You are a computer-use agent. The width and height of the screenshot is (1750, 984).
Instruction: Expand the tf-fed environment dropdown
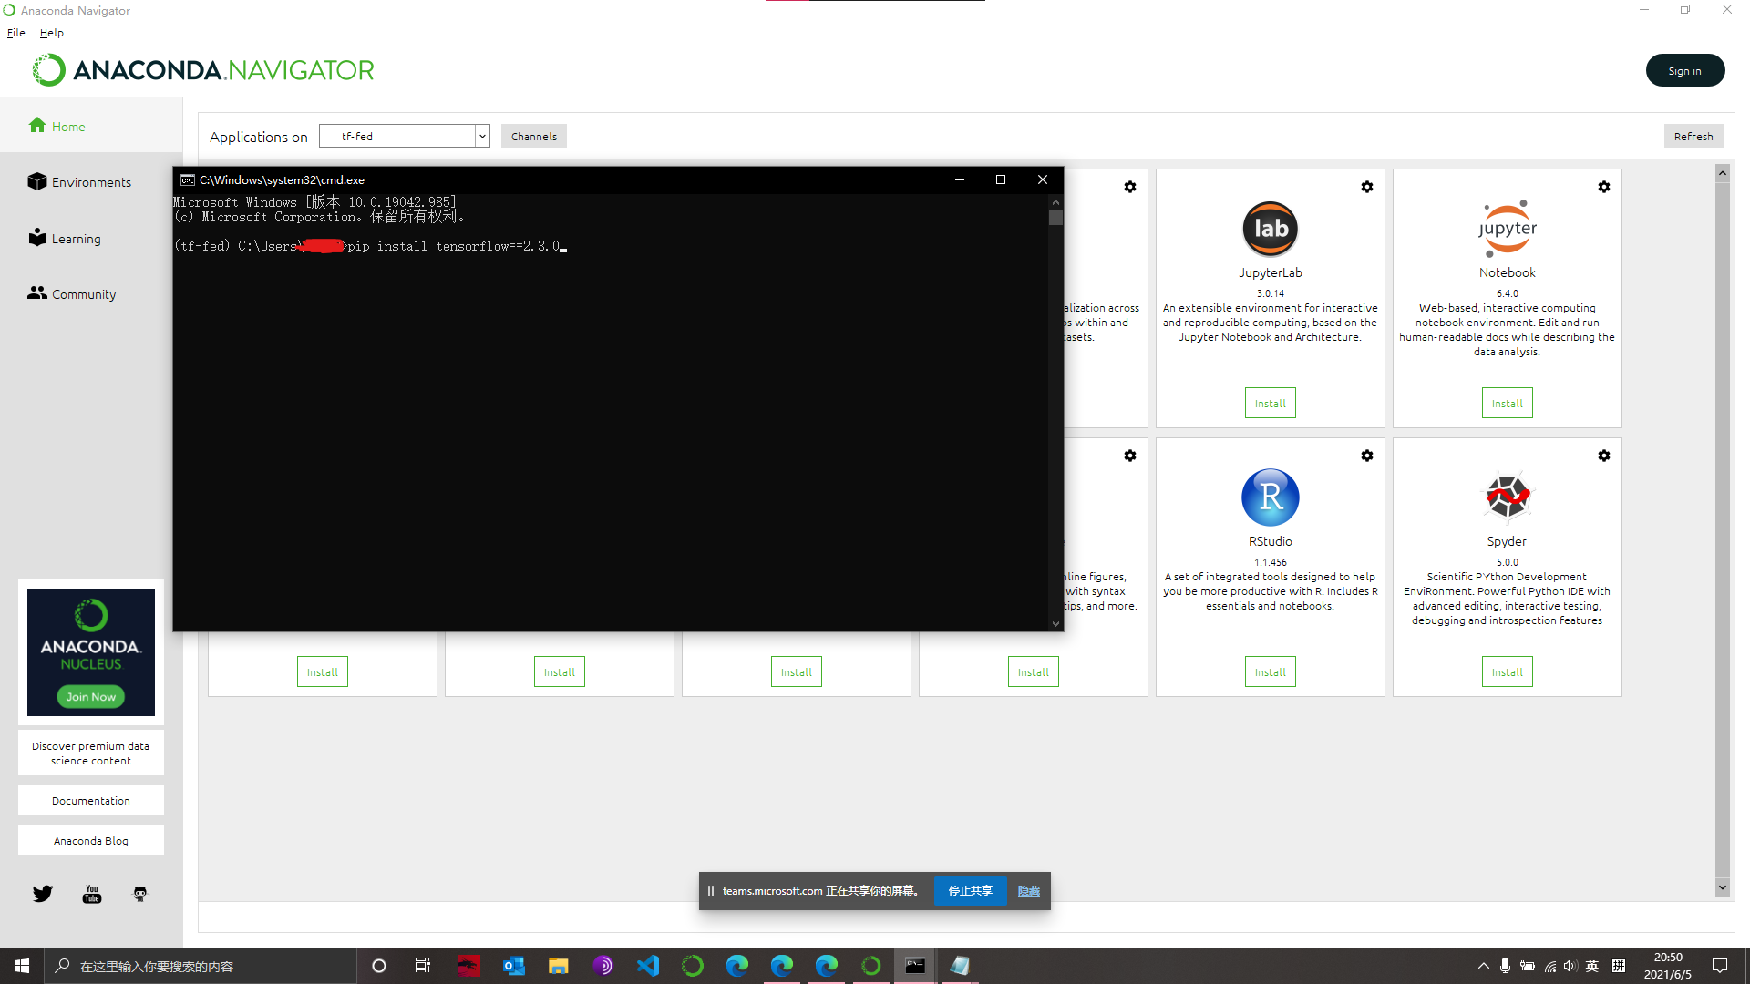[x=482, y=137]
